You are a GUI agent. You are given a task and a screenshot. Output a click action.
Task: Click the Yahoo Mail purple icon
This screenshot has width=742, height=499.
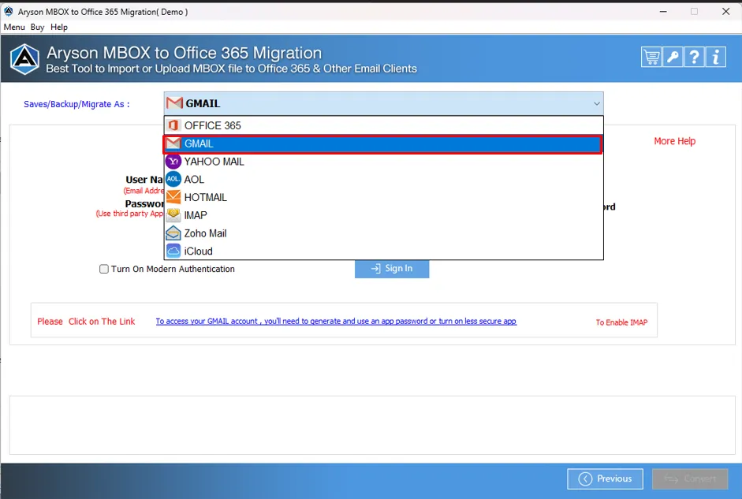click(173, 162)
